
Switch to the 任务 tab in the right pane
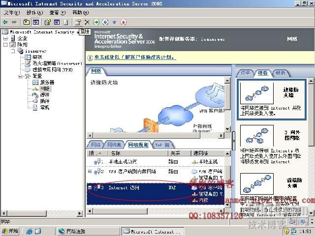[x=245, y=73]
